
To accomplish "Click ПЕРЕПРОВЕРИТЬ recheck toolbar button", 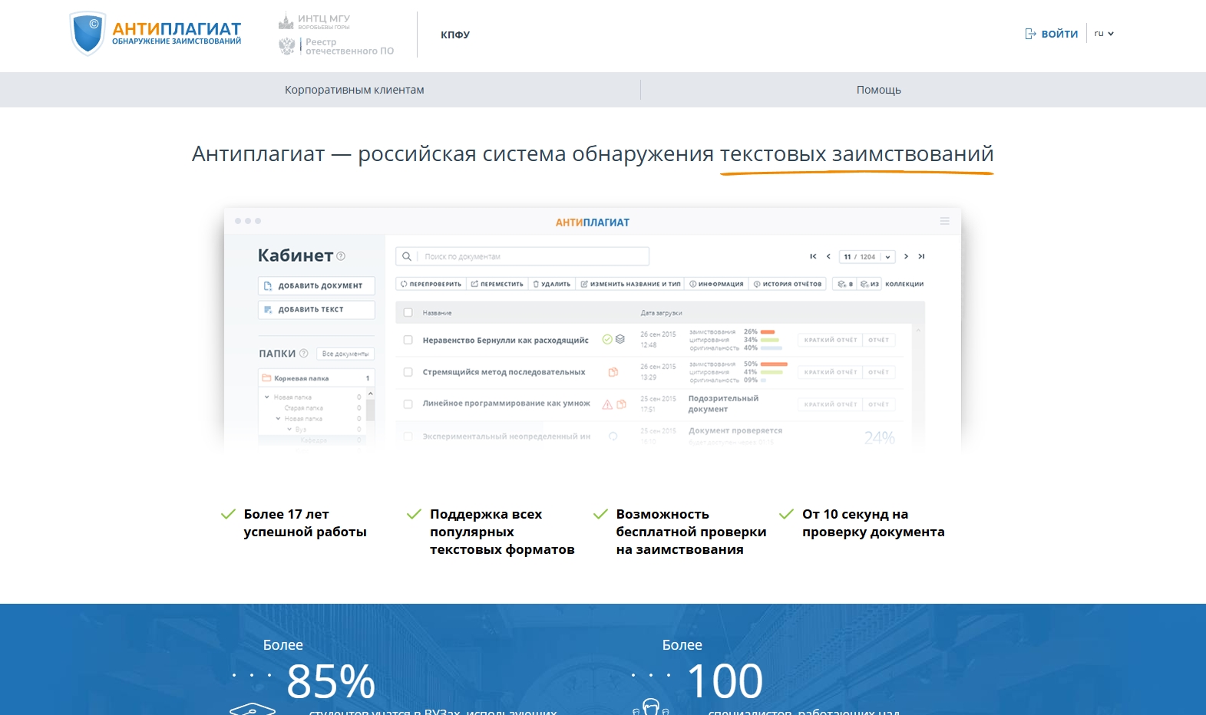I will point(431,284).
